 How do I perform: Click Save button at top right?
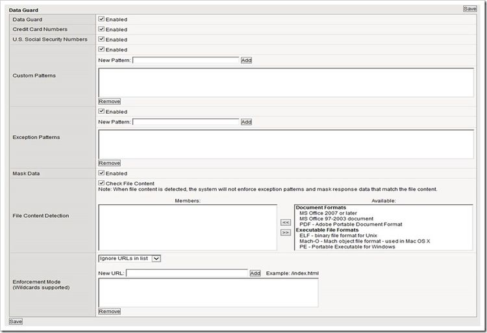click(x=469, y=8)
